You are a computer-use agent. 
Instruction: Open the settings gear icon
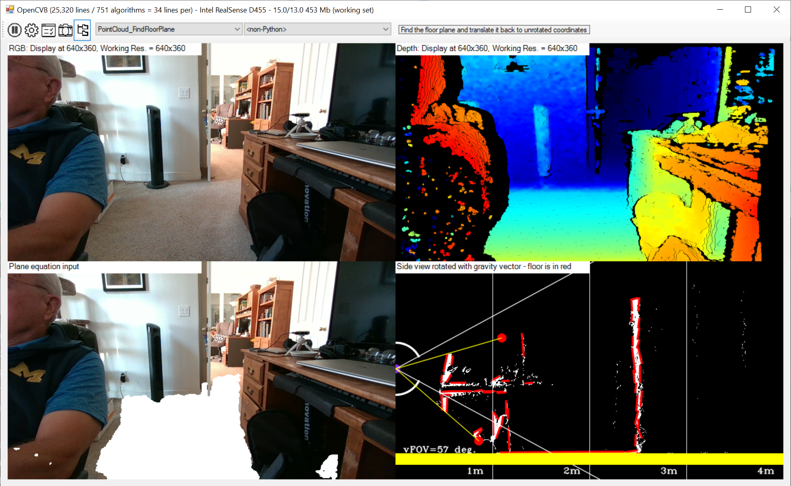(32, 30)
